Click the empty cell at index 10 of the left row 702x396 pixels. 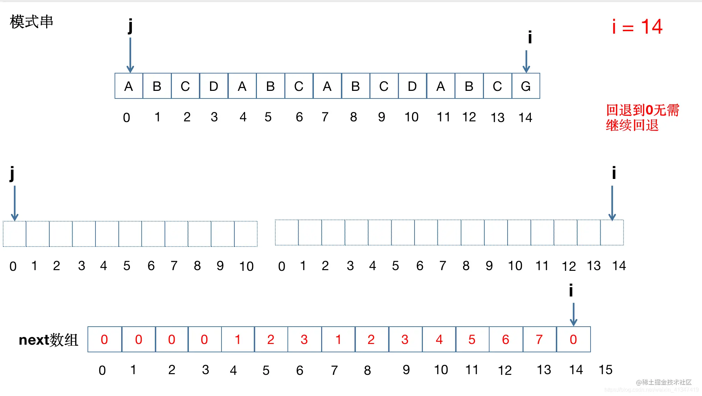(246, 234)
